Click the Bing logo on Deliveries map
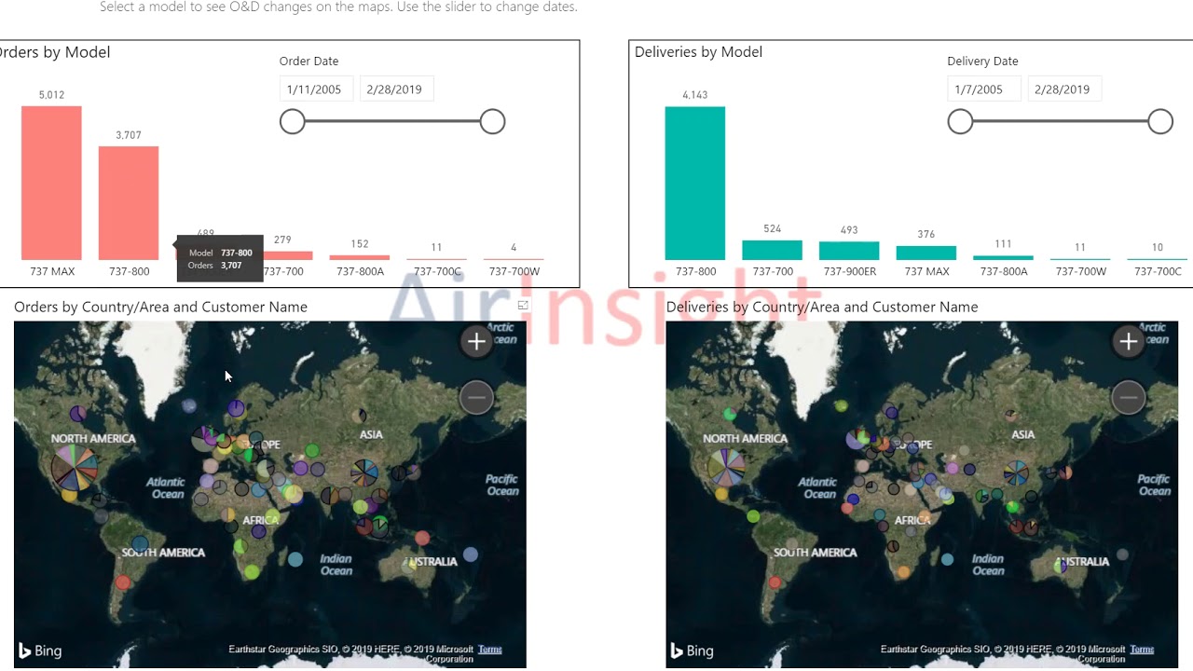The height and width of the screenshot is (671, 1193). coord(692,650)
